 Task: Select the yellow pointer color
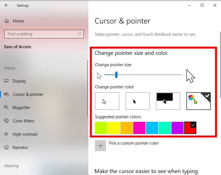(114, 128)
